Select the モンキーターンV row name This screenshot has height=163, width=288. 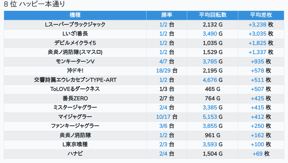point(75,61)
